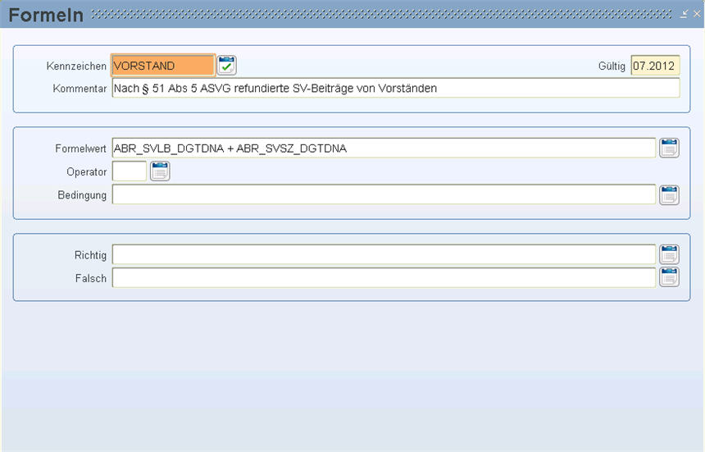The height and width of the screenshot is (452, 705).
Task: Click the empty Bedingung field
Action: point(384,194)
